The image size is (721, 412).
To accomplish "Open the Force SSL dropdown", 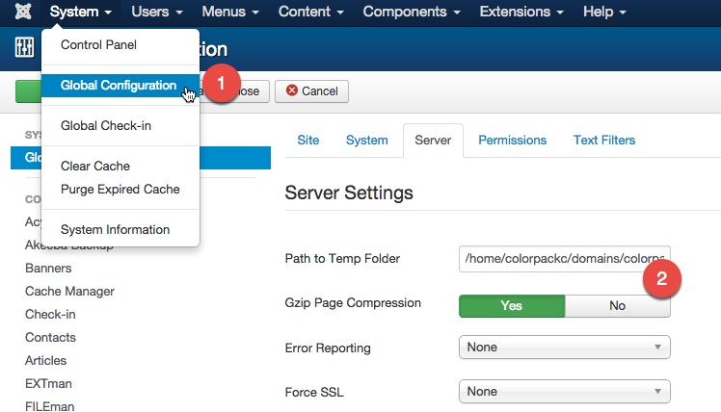I will 565,392.
